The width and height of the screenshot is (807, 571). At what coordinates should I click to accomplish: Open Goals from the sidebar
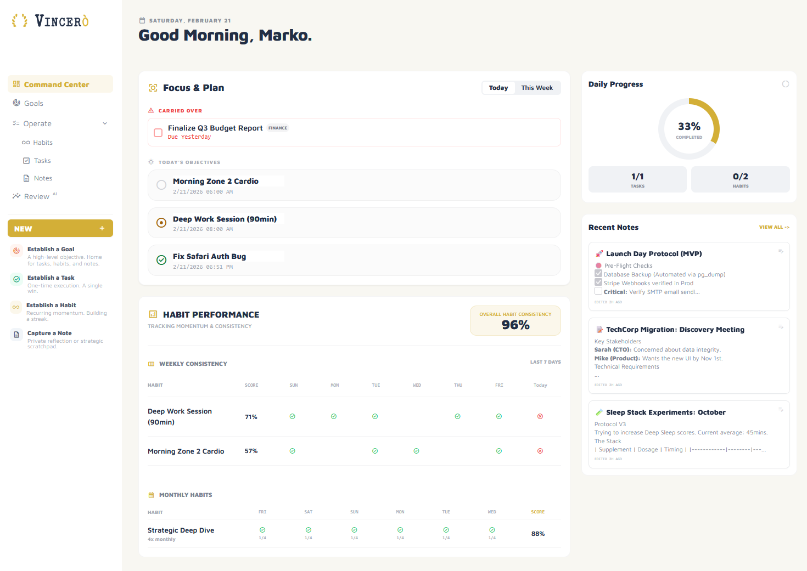point(33,103)
